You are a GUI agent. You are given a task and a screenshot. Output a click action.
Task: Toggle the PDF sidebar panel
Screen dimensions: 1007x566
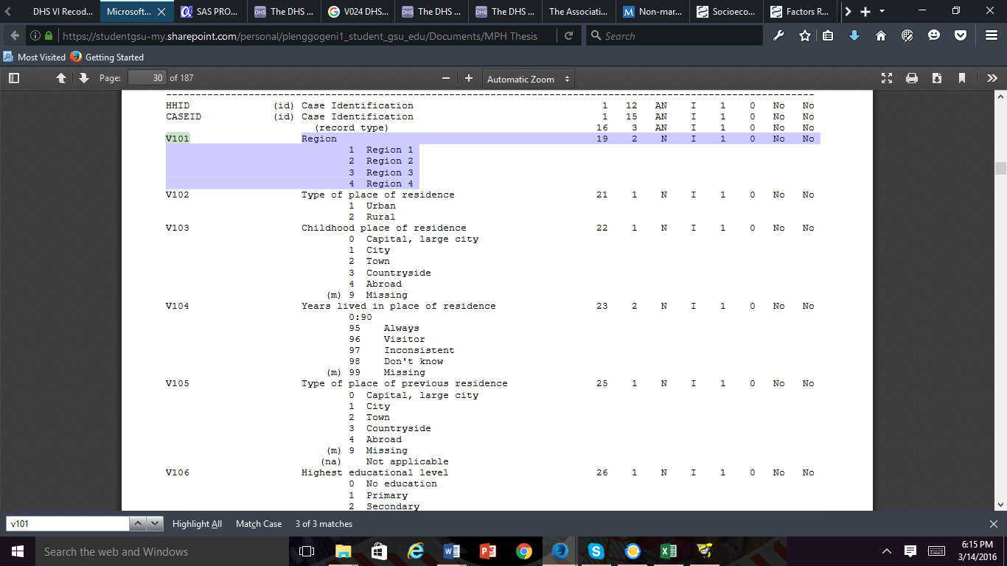[13, 78]
